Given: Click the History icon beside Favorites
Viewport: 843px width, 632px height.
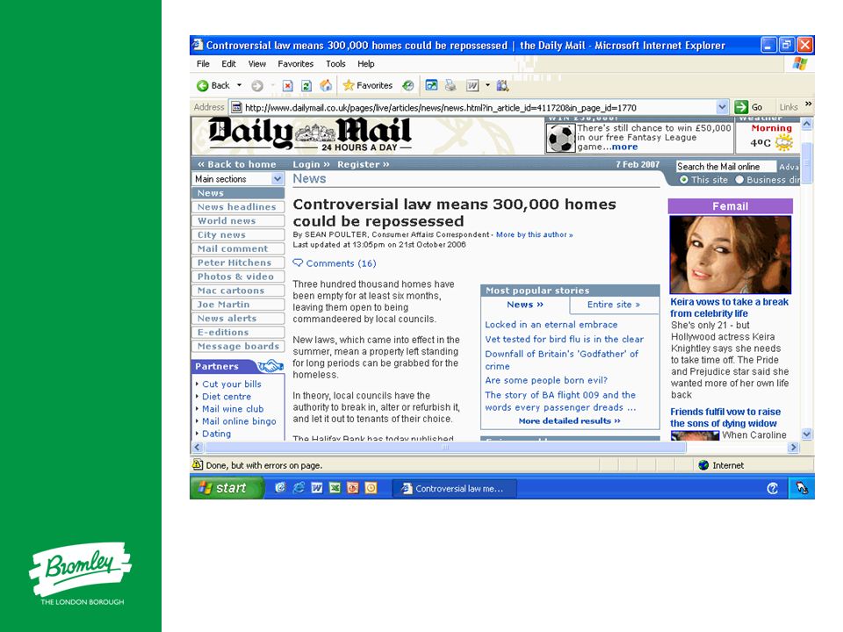Looking at the screenshot, I should click(408, 85).
